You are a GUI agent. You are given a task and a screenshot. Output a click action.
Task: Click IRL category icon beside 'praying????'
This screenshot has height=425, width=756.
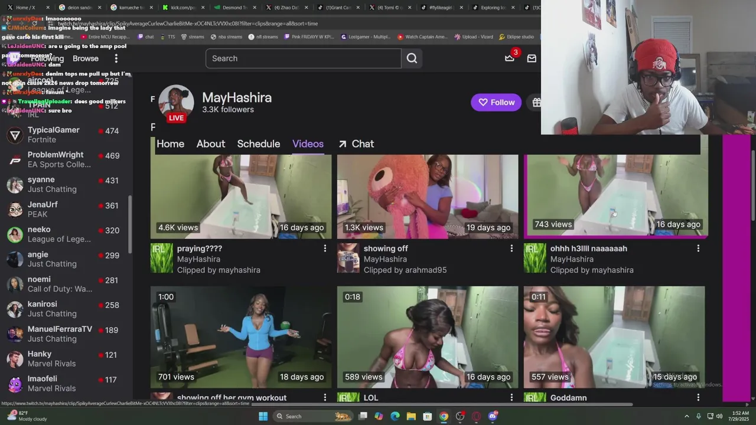[162, 258]
